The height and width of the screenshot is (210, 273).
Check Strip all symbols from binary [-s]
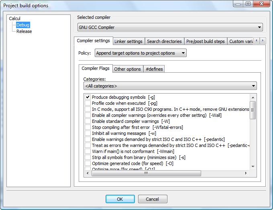88,157
